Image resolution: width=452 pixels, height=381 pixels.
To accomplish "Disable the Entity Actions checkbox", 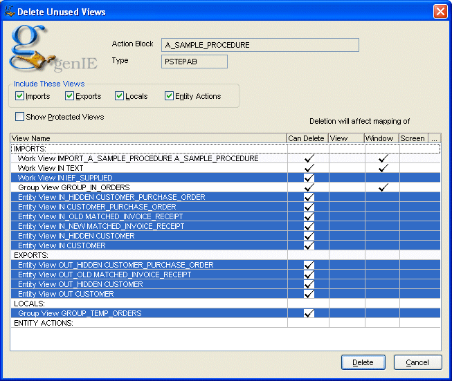I will pos(170,96).
